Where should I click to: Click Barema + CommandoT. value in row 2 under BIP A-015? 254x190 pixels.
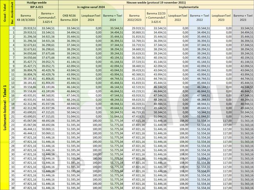tap(48, 36)
